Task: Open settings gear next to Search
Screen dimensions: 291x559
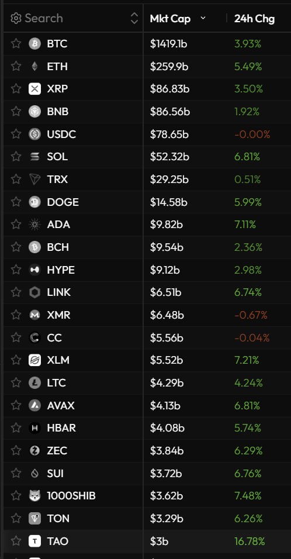Action: click(x=16, y=18)
